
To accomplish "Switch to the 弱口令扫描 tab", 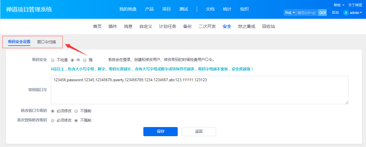I will pos(46,42).
